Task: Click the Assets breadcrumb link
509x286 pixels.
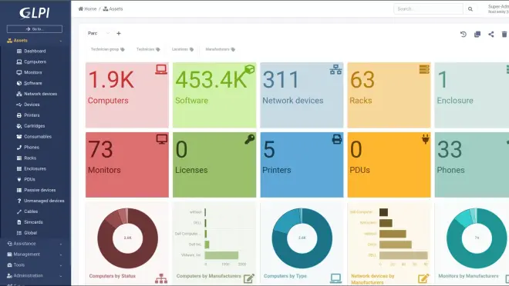Action: (x=113, y=9)
